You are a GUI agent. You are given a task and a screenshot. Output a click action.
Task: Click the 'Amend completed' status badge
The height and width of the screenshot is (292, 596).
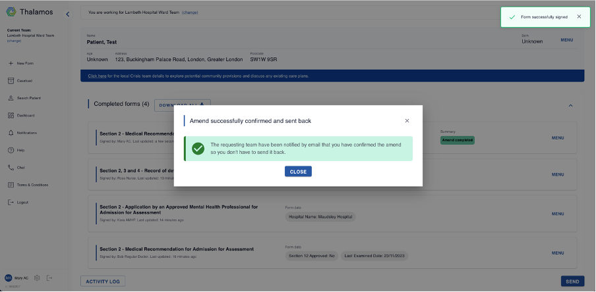tap(458, 140)
